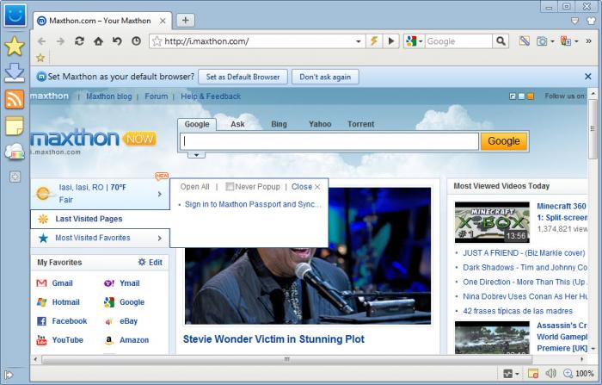Reopen last closed tab undo icon
This screenshot has width=602, height=385.
tap(117, 41)
